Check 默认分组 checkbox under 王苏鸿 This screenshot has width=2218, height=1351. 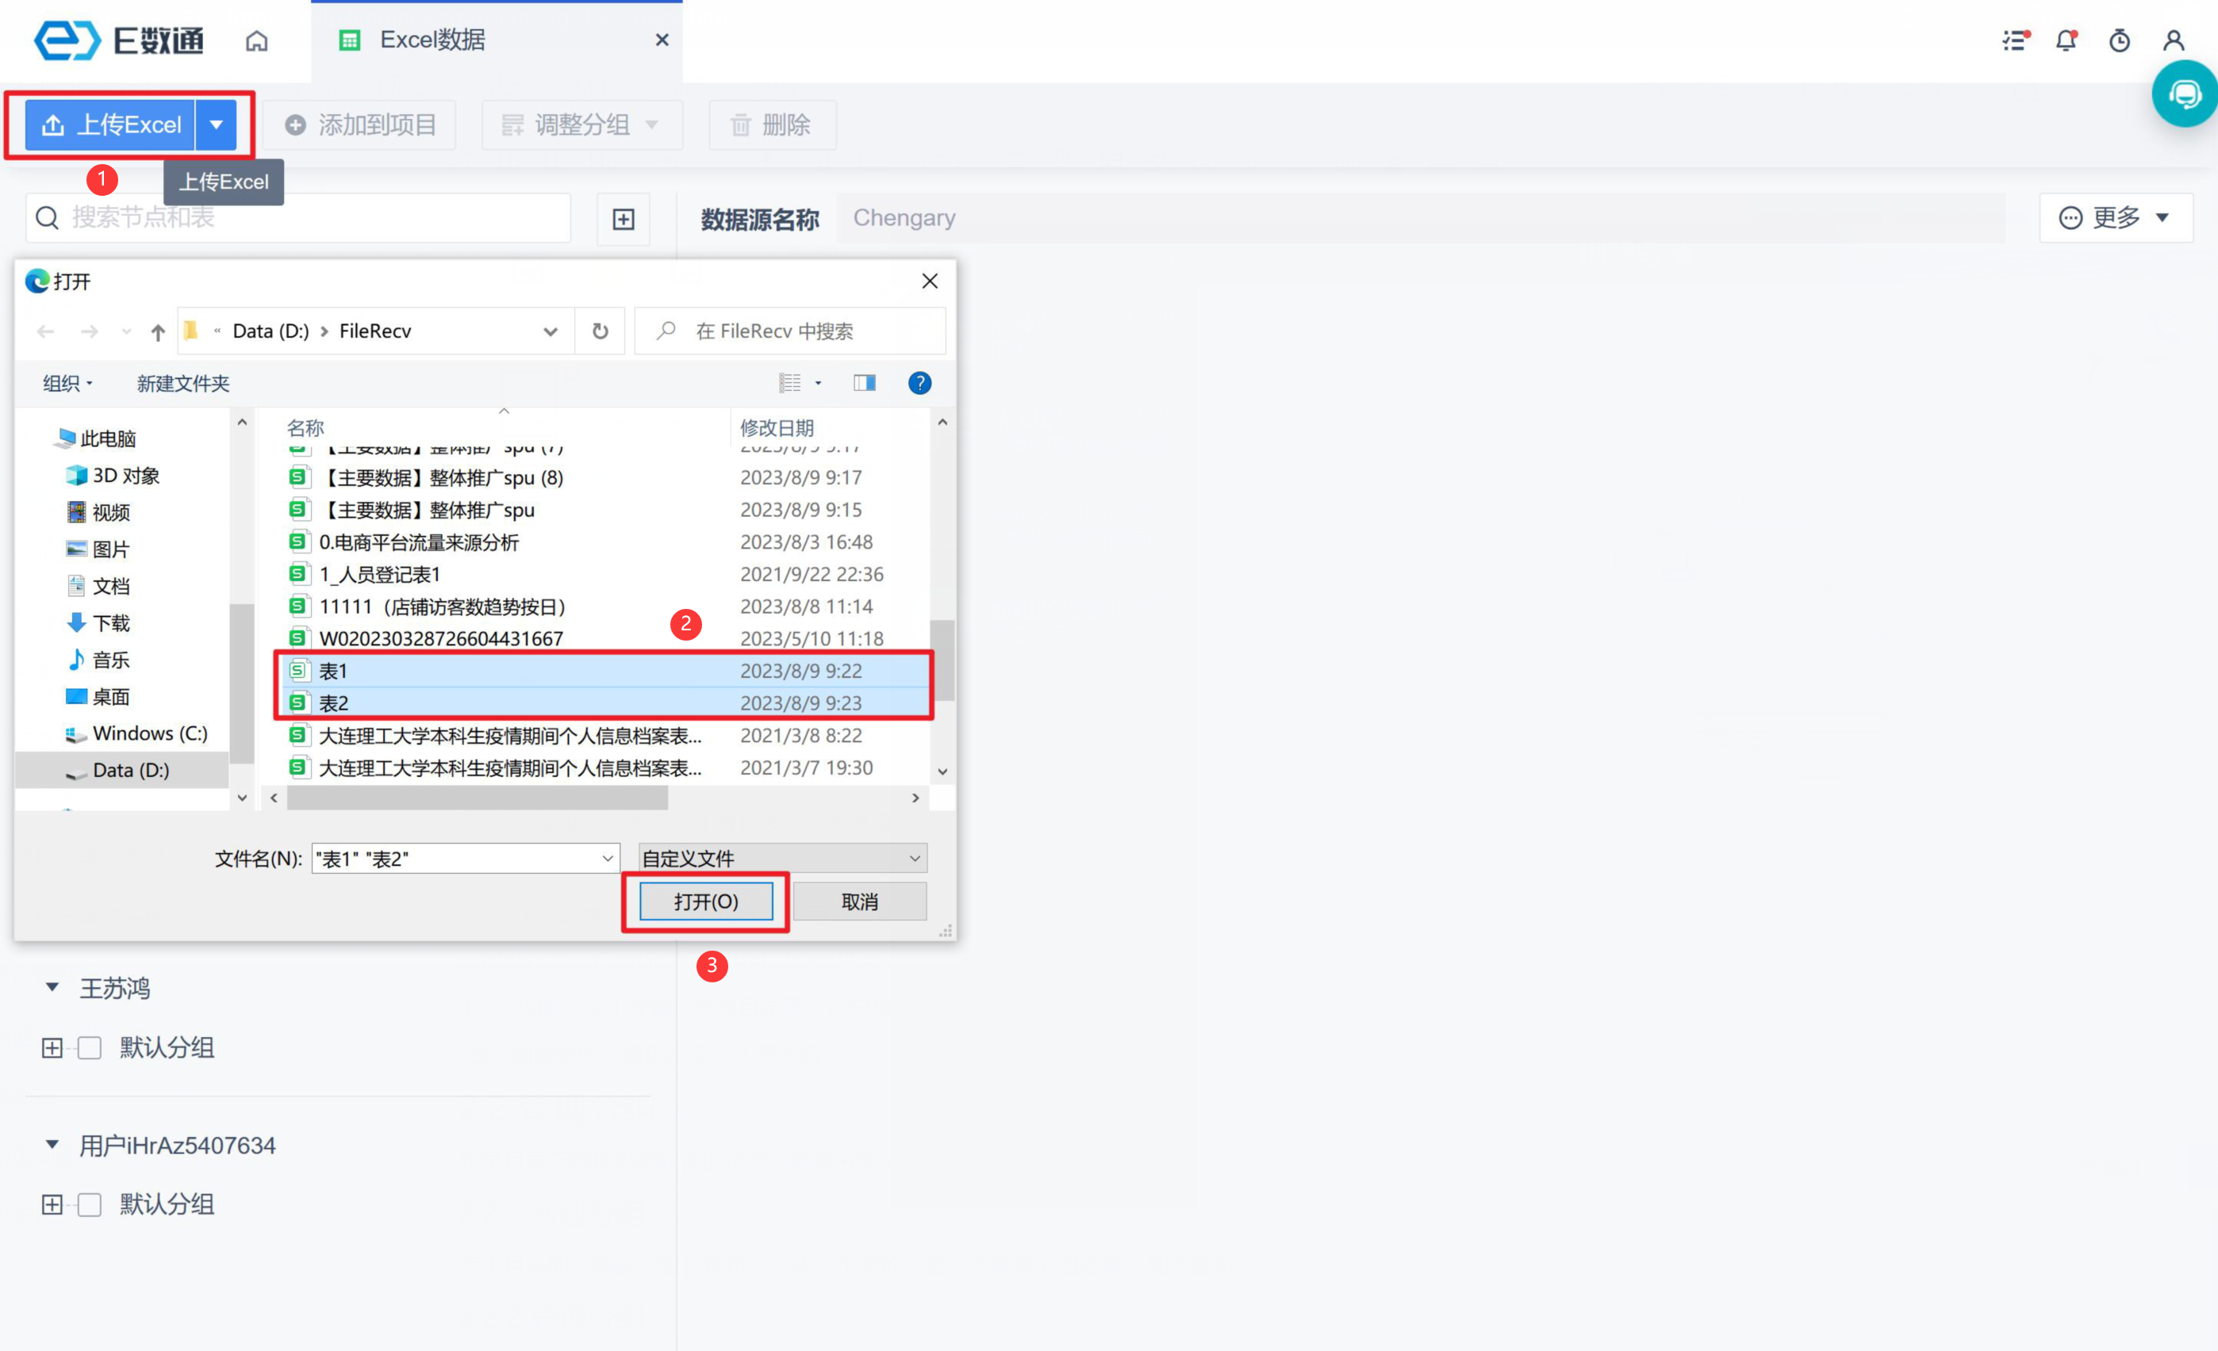89,1048
